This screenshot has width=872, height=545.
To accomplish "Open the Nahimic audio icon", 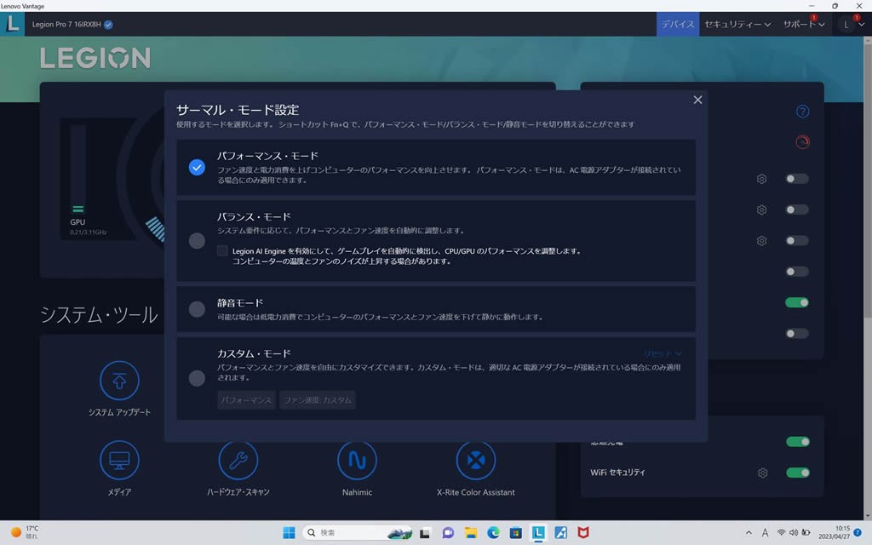I will tap(357, 460).
